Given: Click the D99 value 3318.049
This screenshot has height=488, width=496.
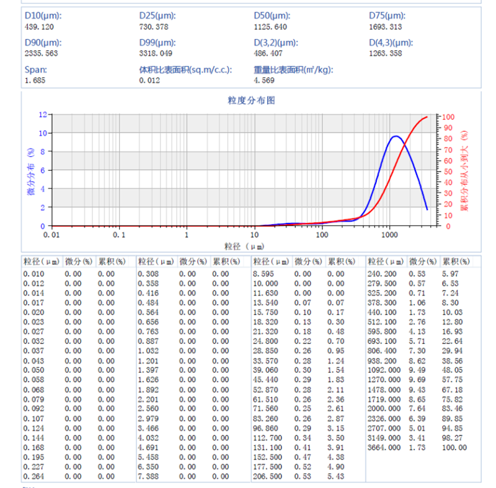Looking at the screenshot, I should coord(156,53).
